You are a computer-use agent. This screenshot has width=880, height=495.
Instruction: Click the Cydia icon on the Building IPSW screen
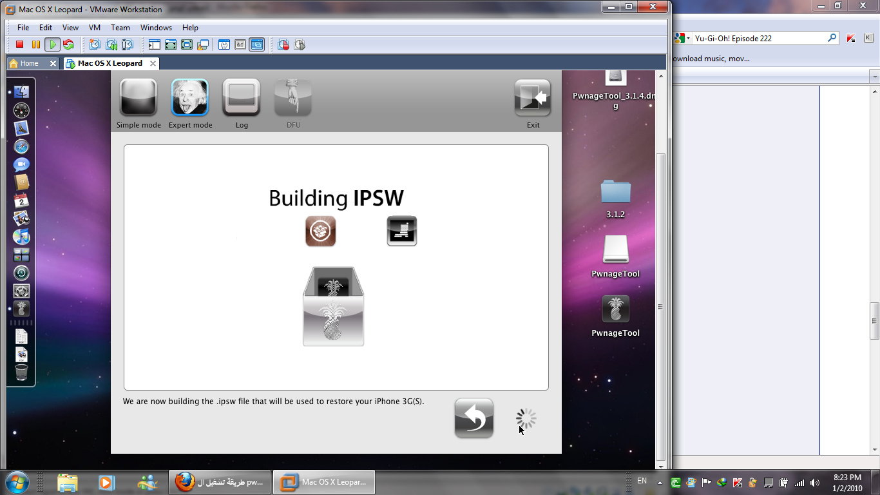pos(320,231)
